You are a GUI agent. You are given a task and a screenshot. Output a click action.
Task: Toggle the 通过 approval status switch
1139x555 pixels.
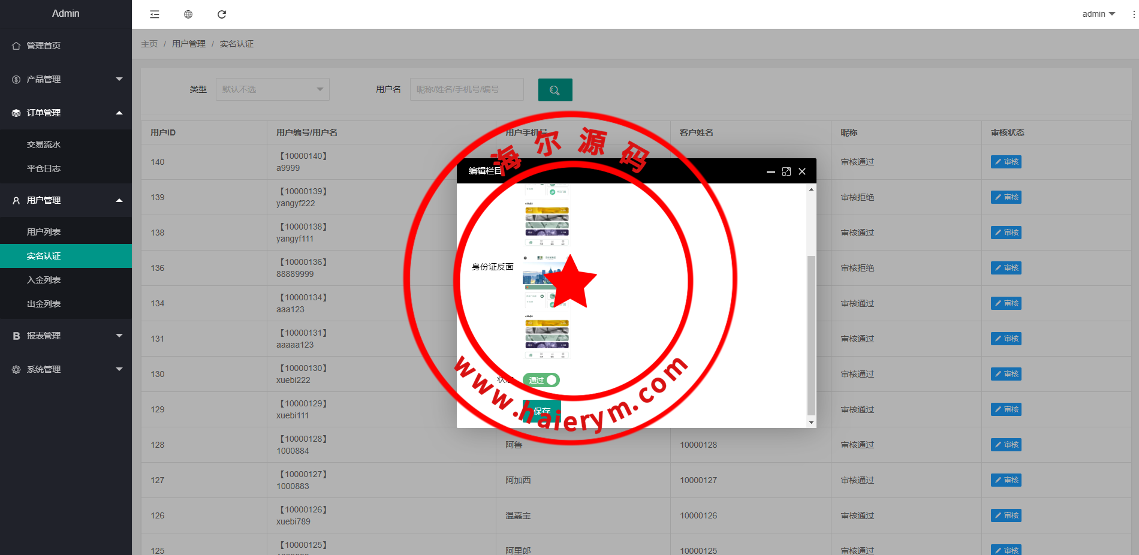[x=541, y=380]
